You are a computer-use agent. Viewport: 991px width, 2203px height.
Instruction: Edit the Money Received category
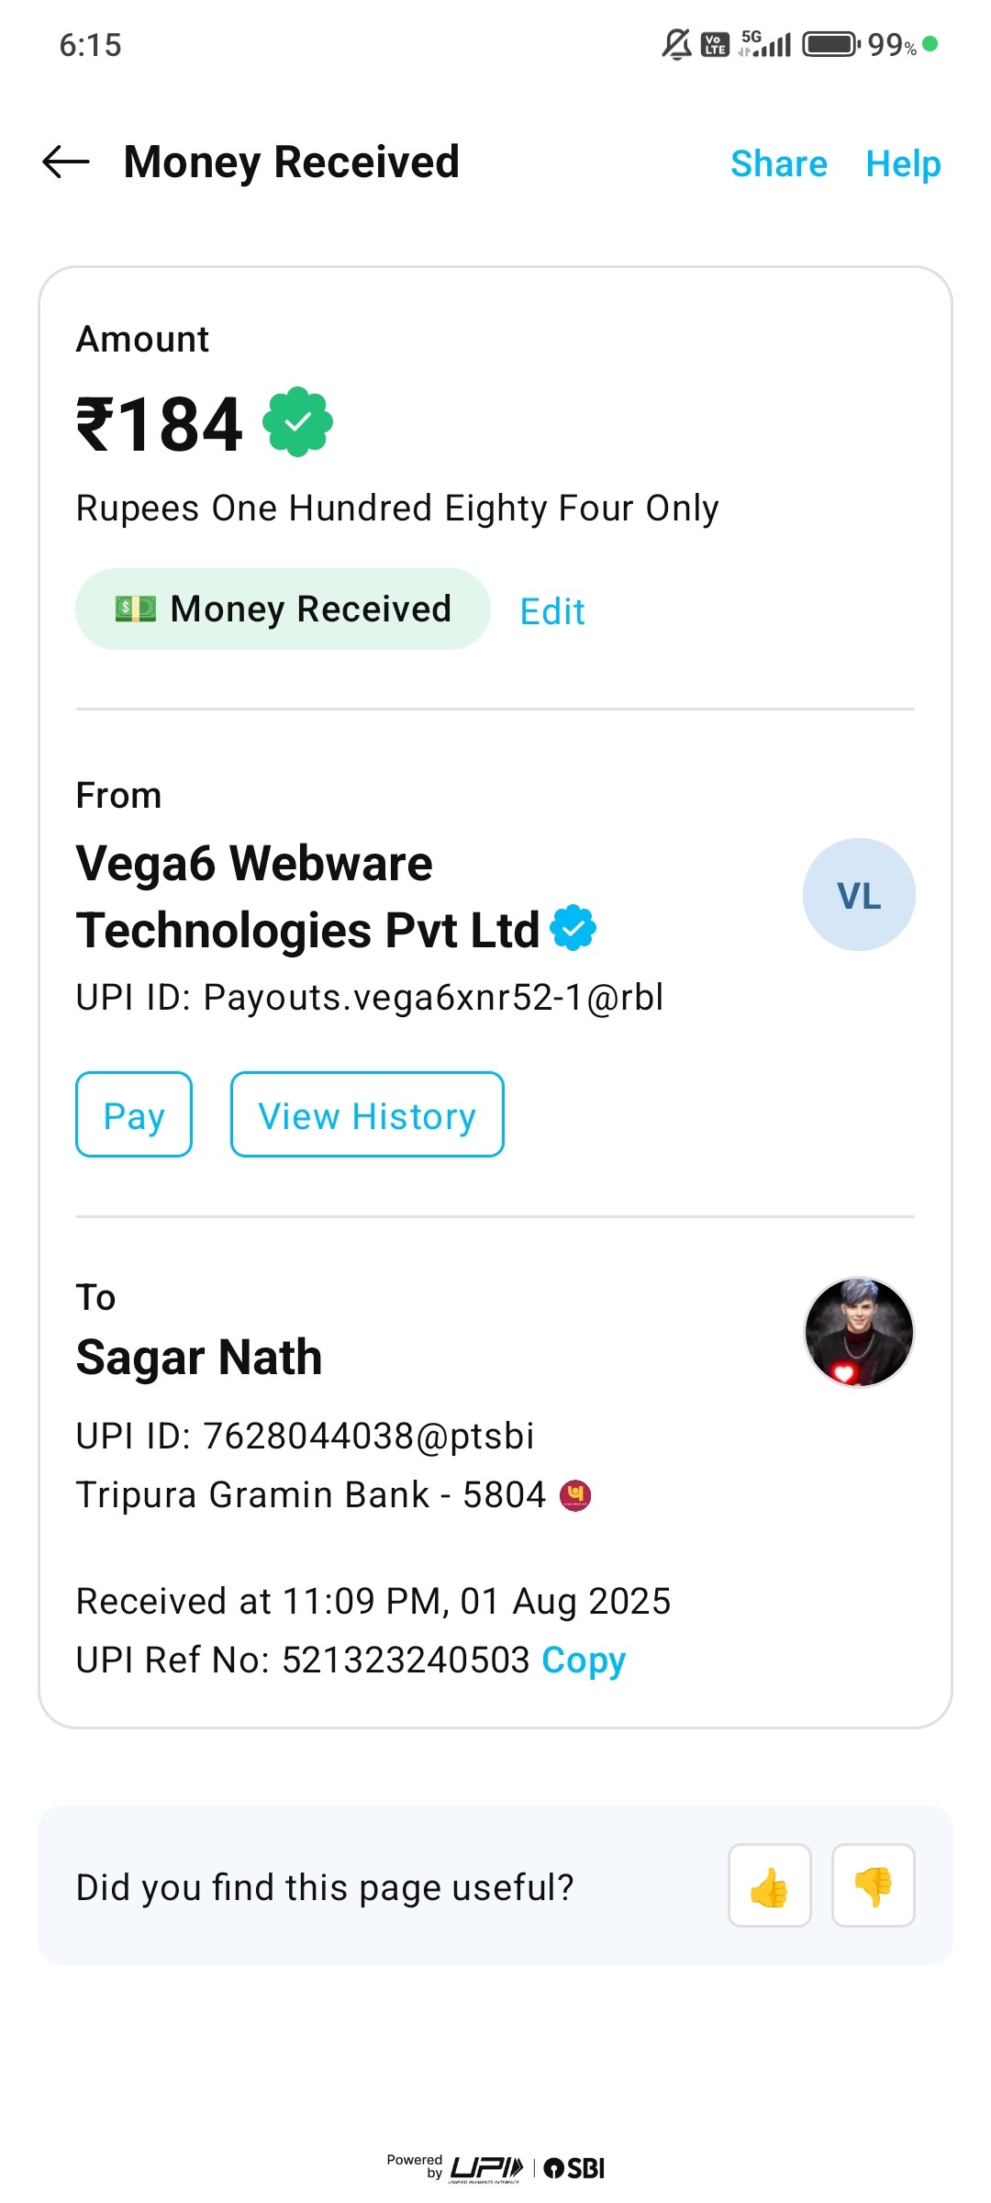[x=551, y=611]
